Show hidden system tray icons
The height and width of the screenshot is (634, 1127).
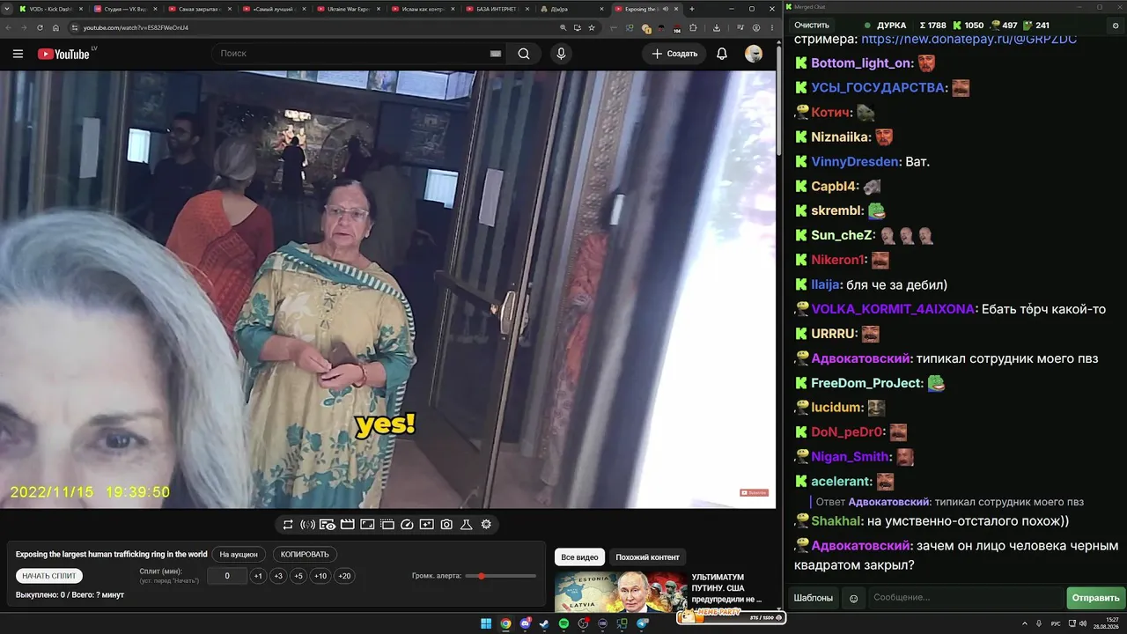coord(1025,623)
